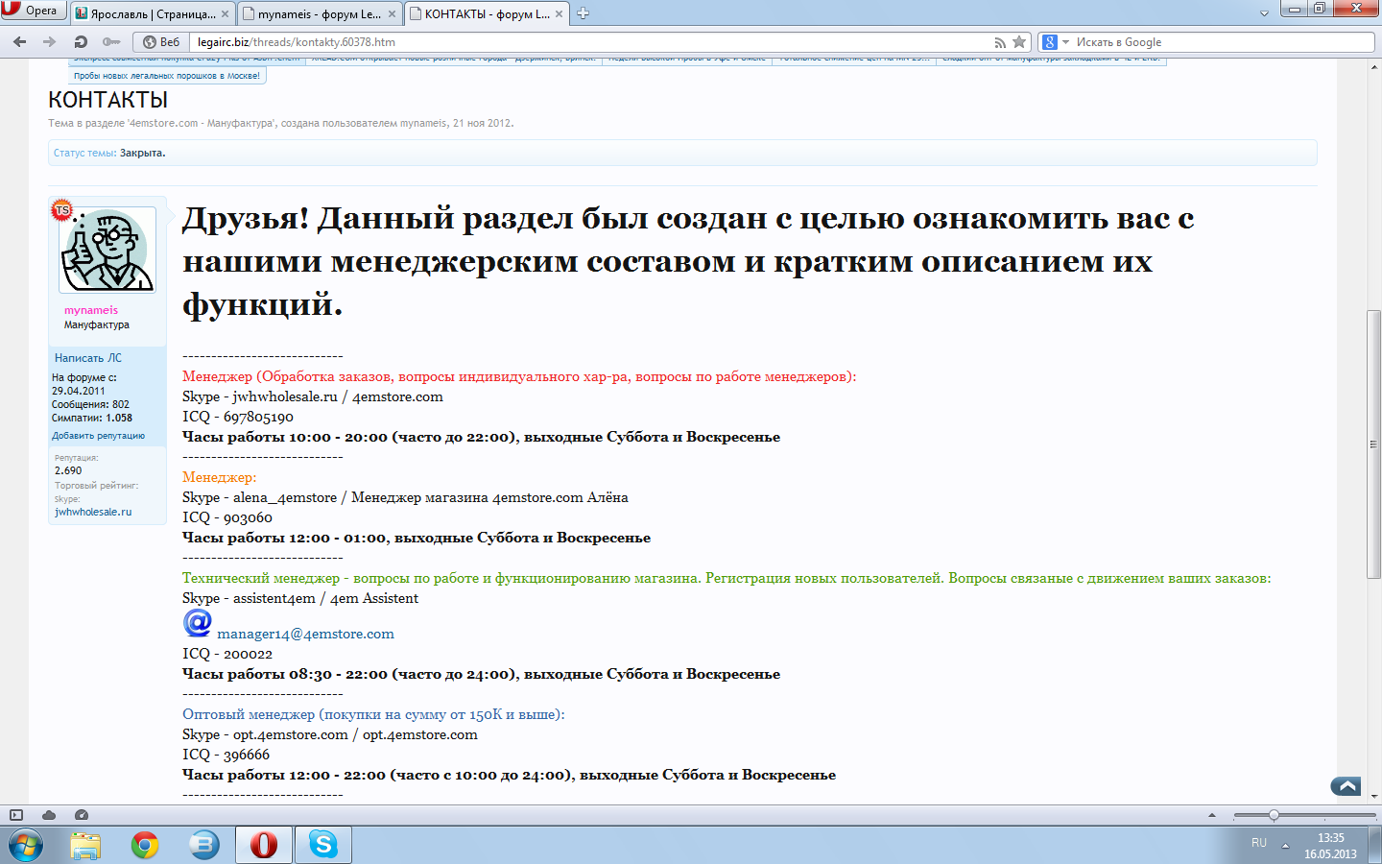Open the jwhwholesale.ru Skype link in sidebar
1382x864 pixels.
click(93, 512)
